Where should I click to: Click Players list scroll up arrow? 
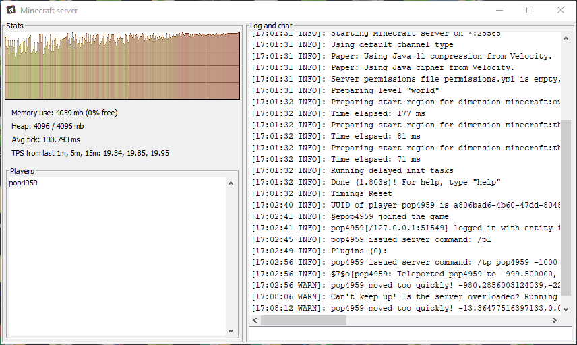(x=231, y=183)
